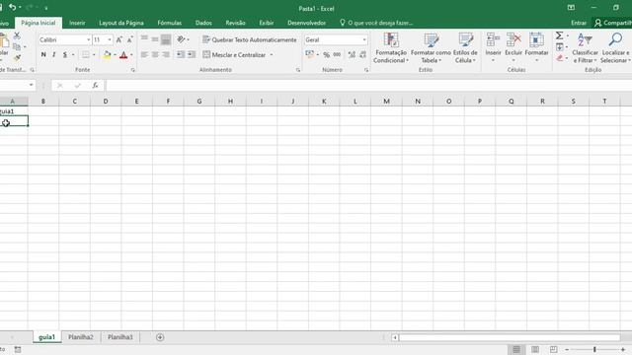632x355 pixels.
Task: Click the Decrease Decimal icon
Action: [362, 55]
